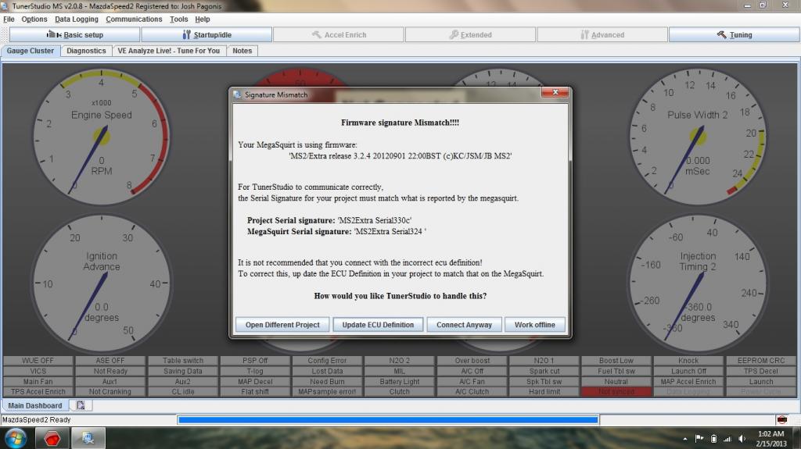Click the Flat shift indicator

(255, 392)
